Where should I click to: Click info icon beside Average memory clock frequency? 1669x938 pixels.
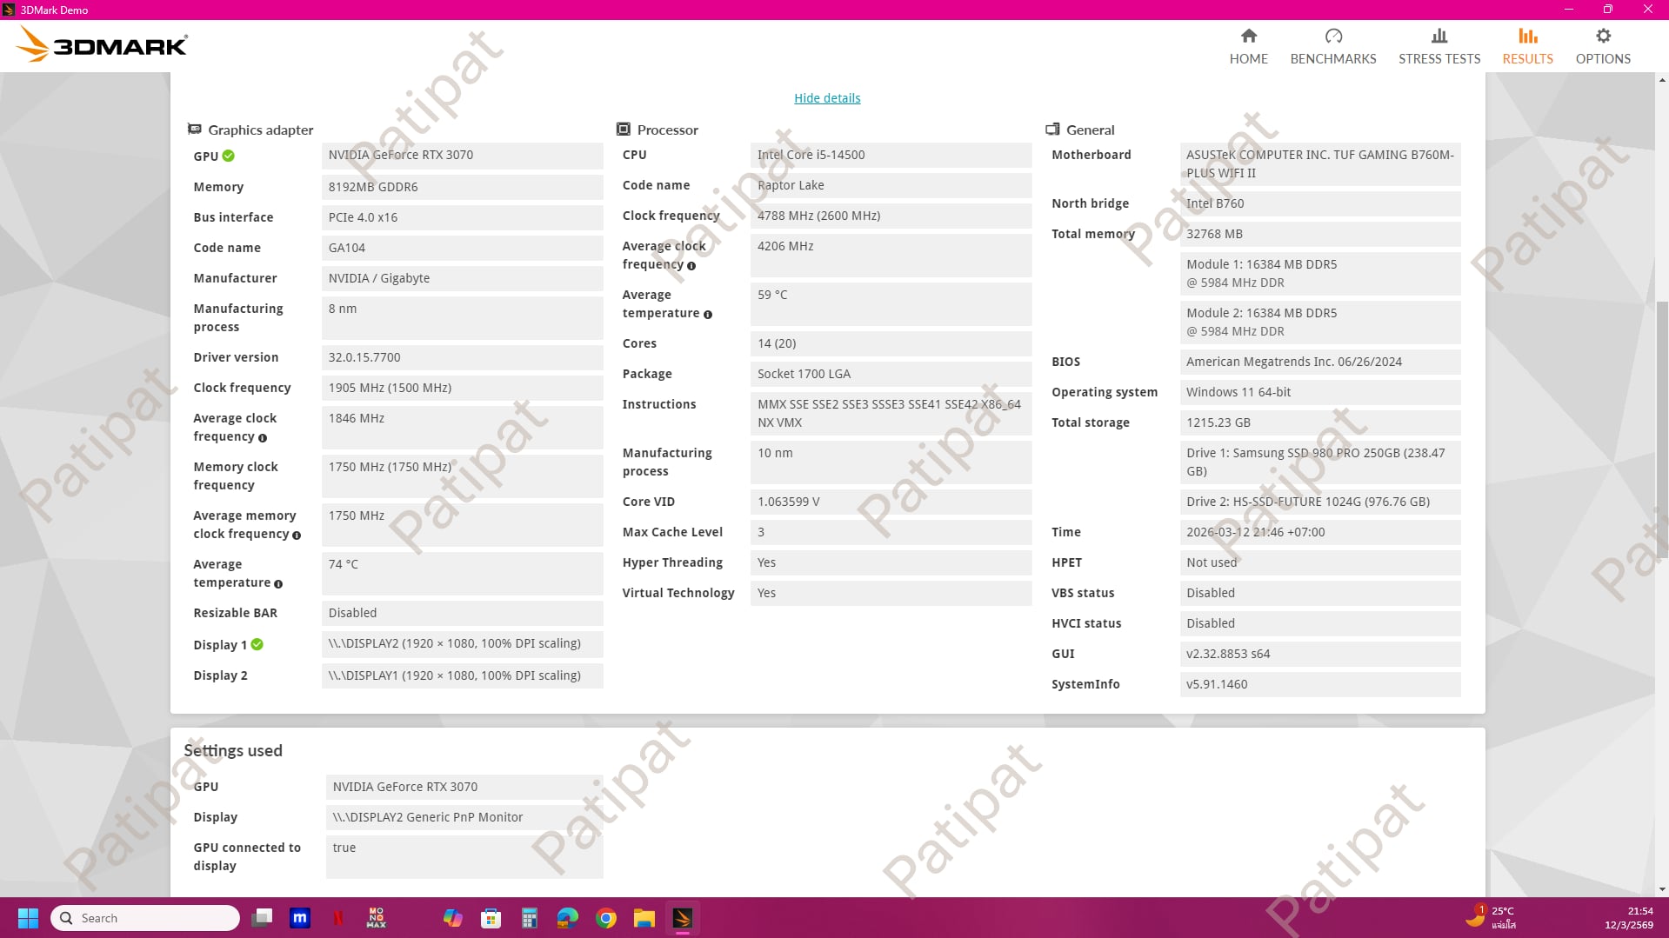click(x=297, y=536)
